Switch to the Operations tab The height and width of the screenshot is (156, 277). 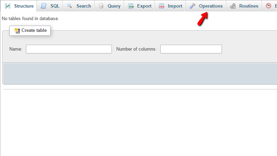206,6
